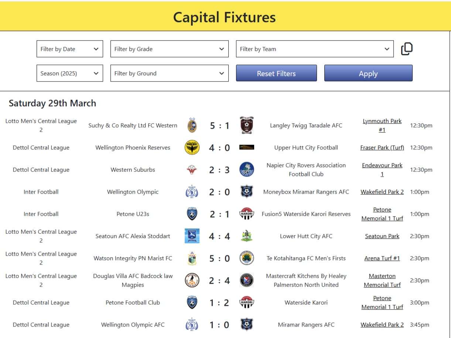The width and height of the screenshot is (451, 338).
Task: Click the Te Kotahitanga FC round crest
Action: pyautogui.click(x=246, y=258)
